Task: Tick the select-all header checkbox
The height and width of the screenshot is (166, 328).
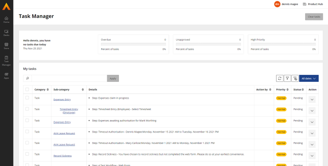Action: point(27,90)
